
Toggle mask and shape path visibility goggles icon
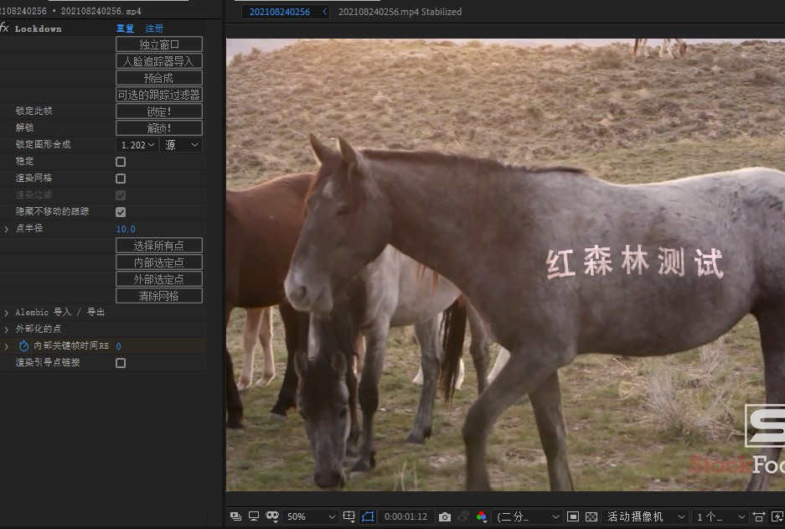[271, 516]
